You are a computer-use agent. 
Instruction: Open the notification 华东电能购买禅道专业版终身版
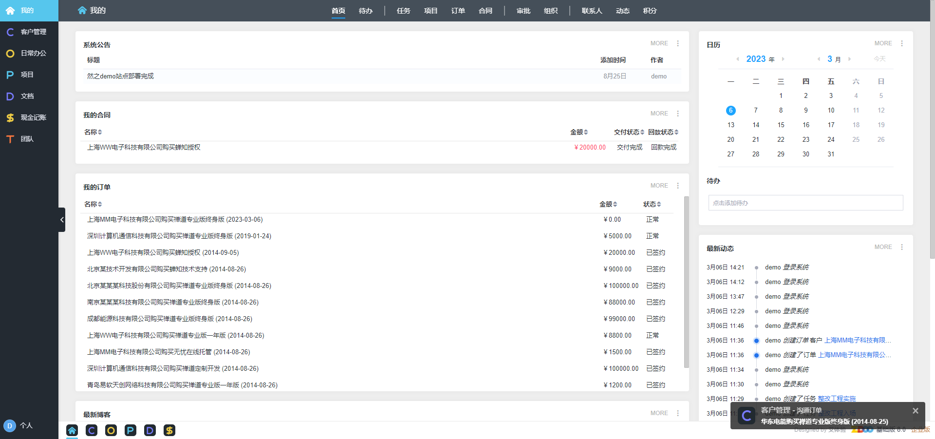pyautogui.click(x=824, y=421)
